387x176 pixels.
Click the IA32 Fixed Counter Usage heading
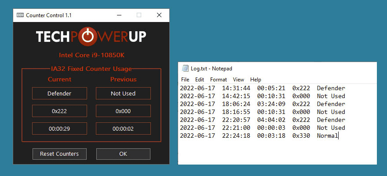coord(91,69)
